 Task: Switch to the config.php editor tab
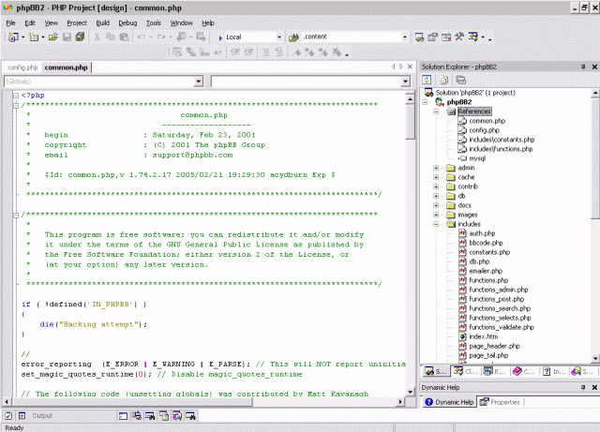point(22,67)
